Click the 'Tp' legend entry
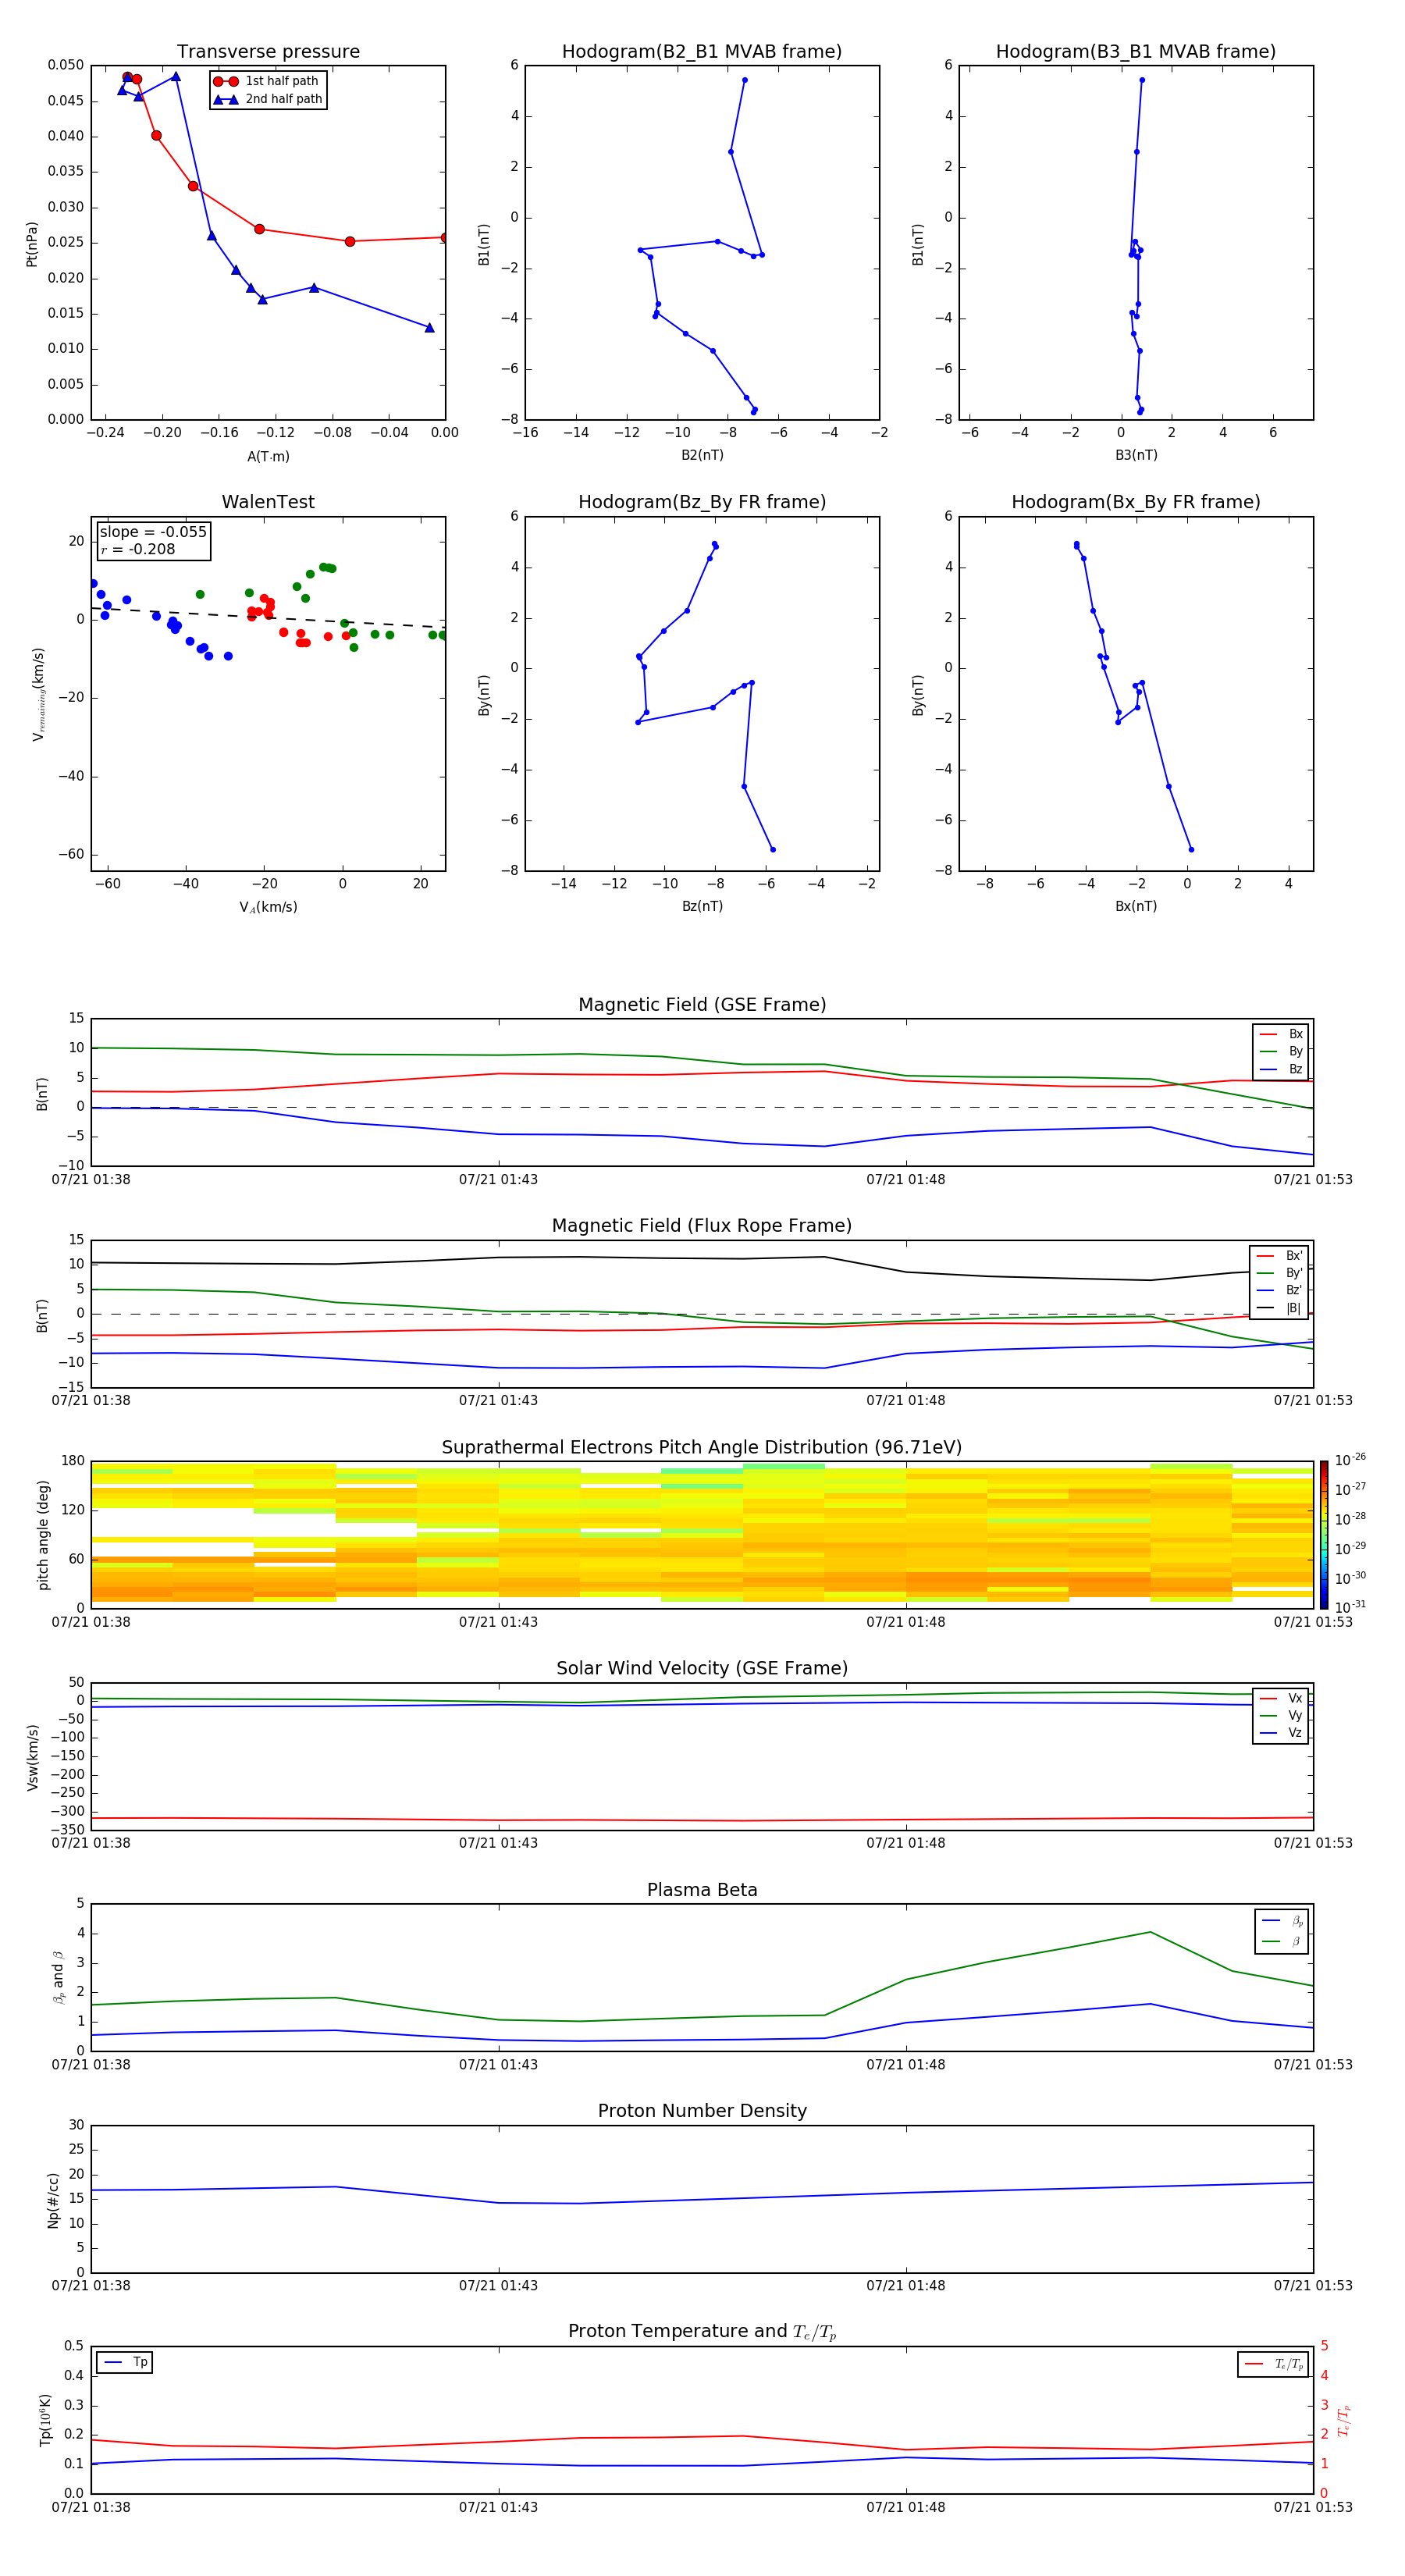 pos(125,2362)
